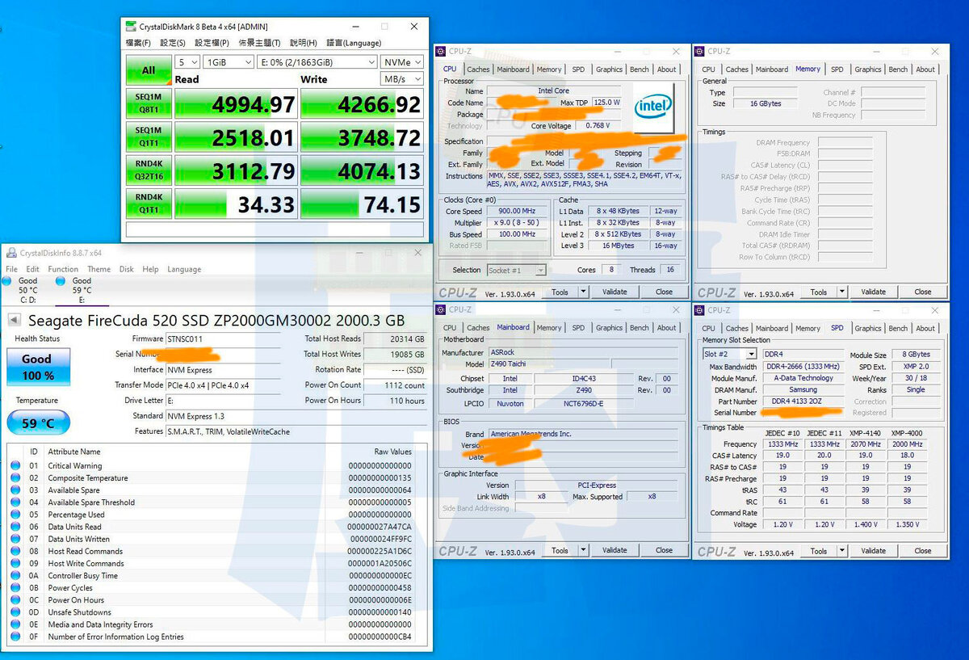
Task: Click the CrystalDiskInfo title bar app icon
Action: [11, 253]
